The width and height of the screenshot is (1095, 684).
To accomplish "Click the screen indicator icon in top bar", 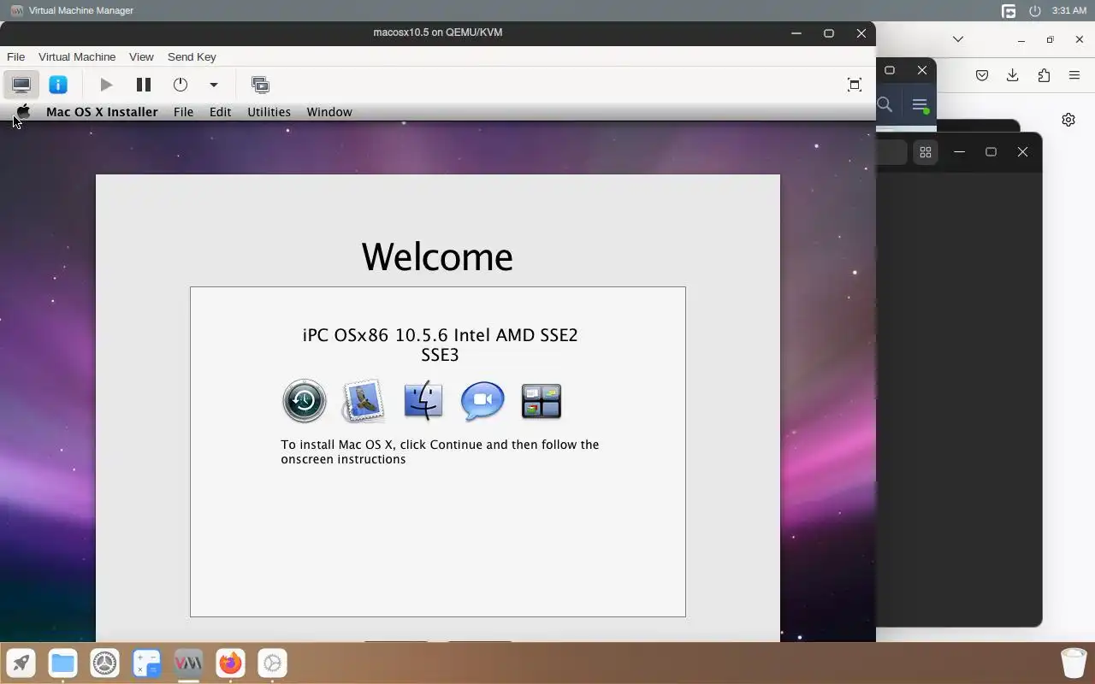I will tap(1009, 10).
